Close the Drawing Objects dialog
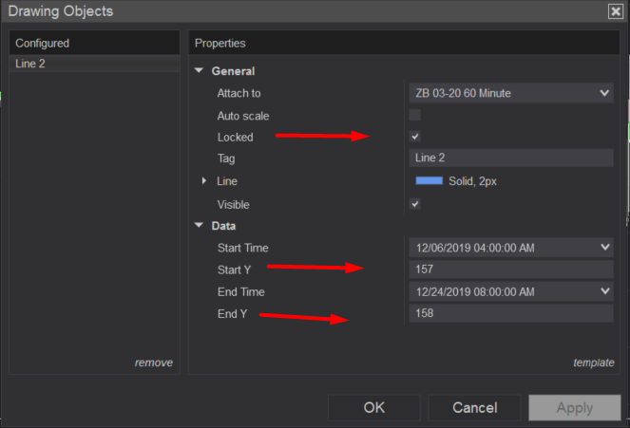630x428 pixels. coord(615,11)
